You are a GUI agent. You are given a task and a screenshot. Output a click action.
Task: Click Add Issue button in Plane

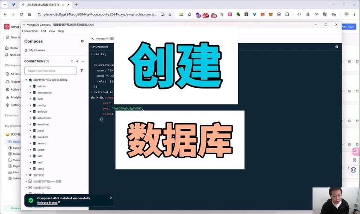coord(348,27)
